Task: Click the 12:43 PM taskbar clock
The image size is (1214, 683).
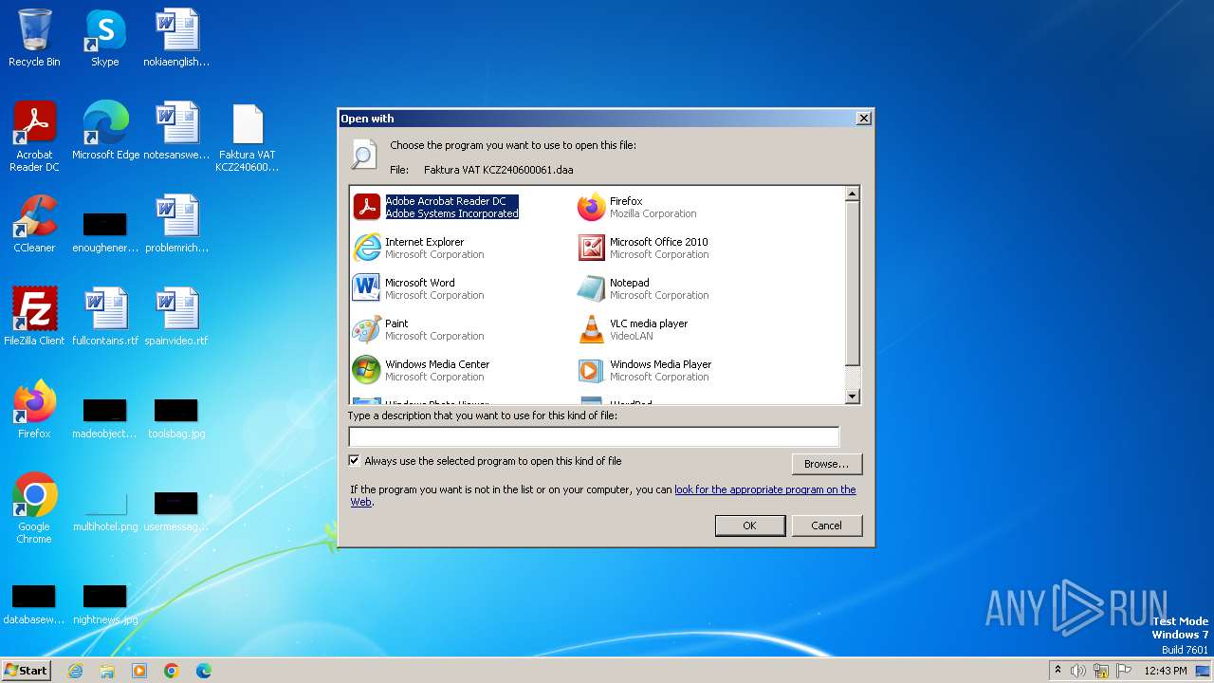Action: [1166, 671]
